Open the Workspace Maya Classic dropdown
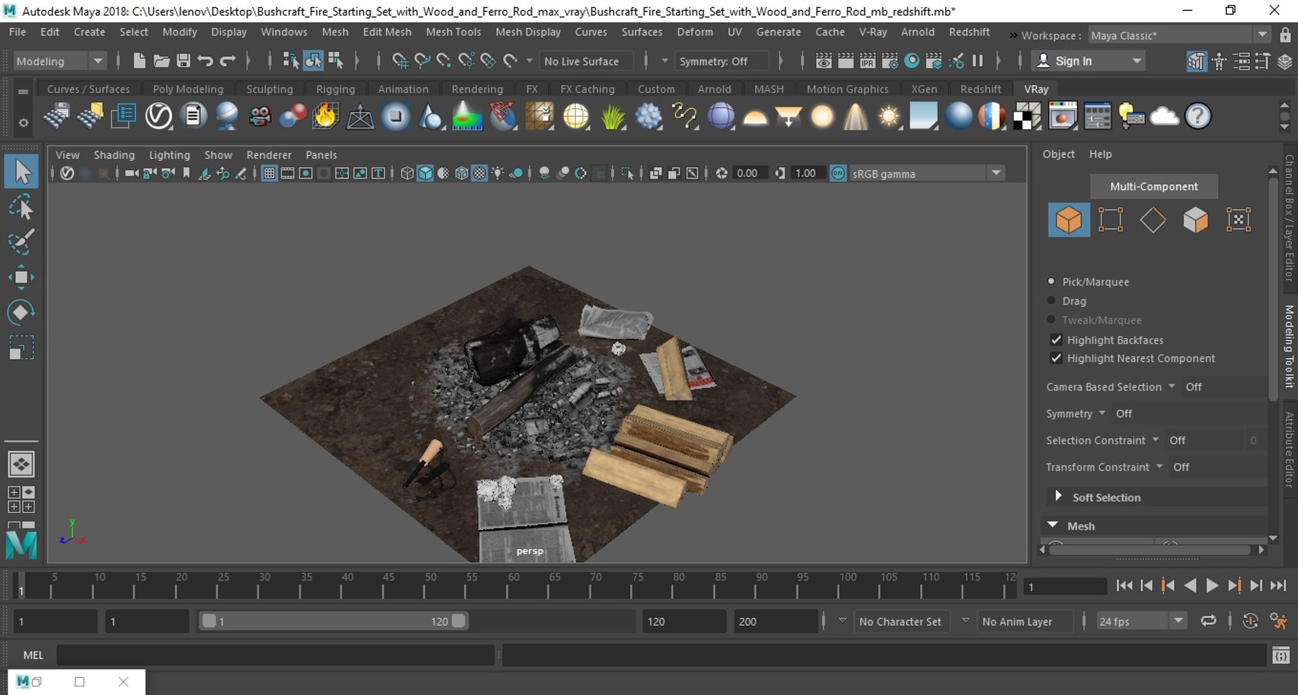Image resolution: width=1298 pixels, height=695 pixels. [x=1178, y=35]
